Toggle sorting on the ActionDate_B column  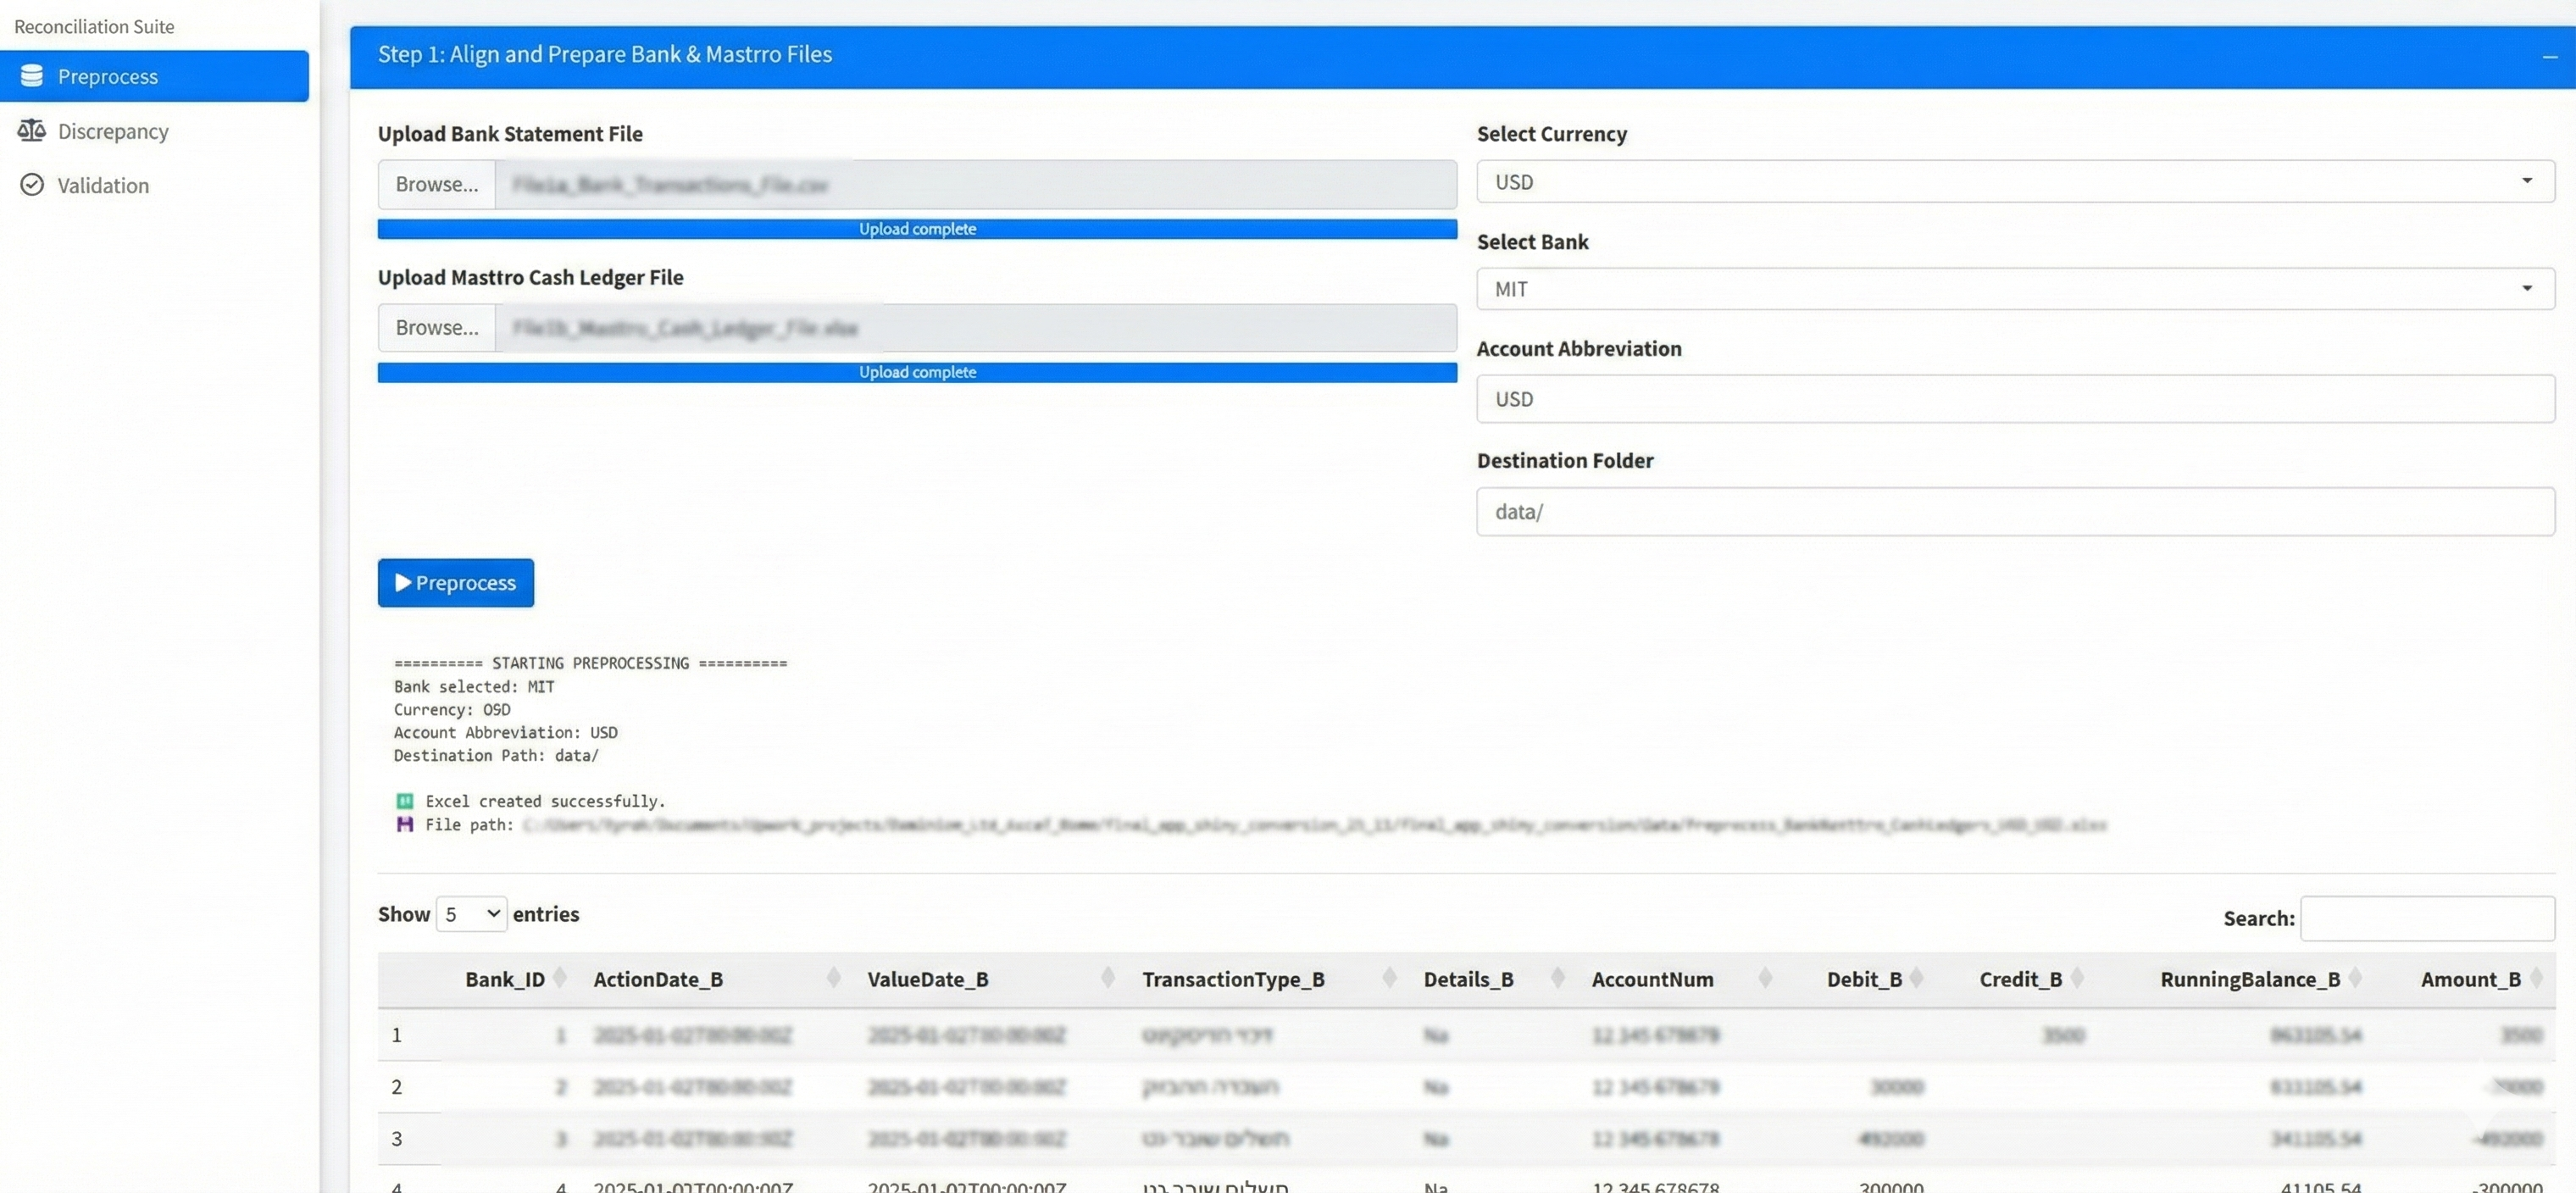pyautogui.click(x=833, y=979)
